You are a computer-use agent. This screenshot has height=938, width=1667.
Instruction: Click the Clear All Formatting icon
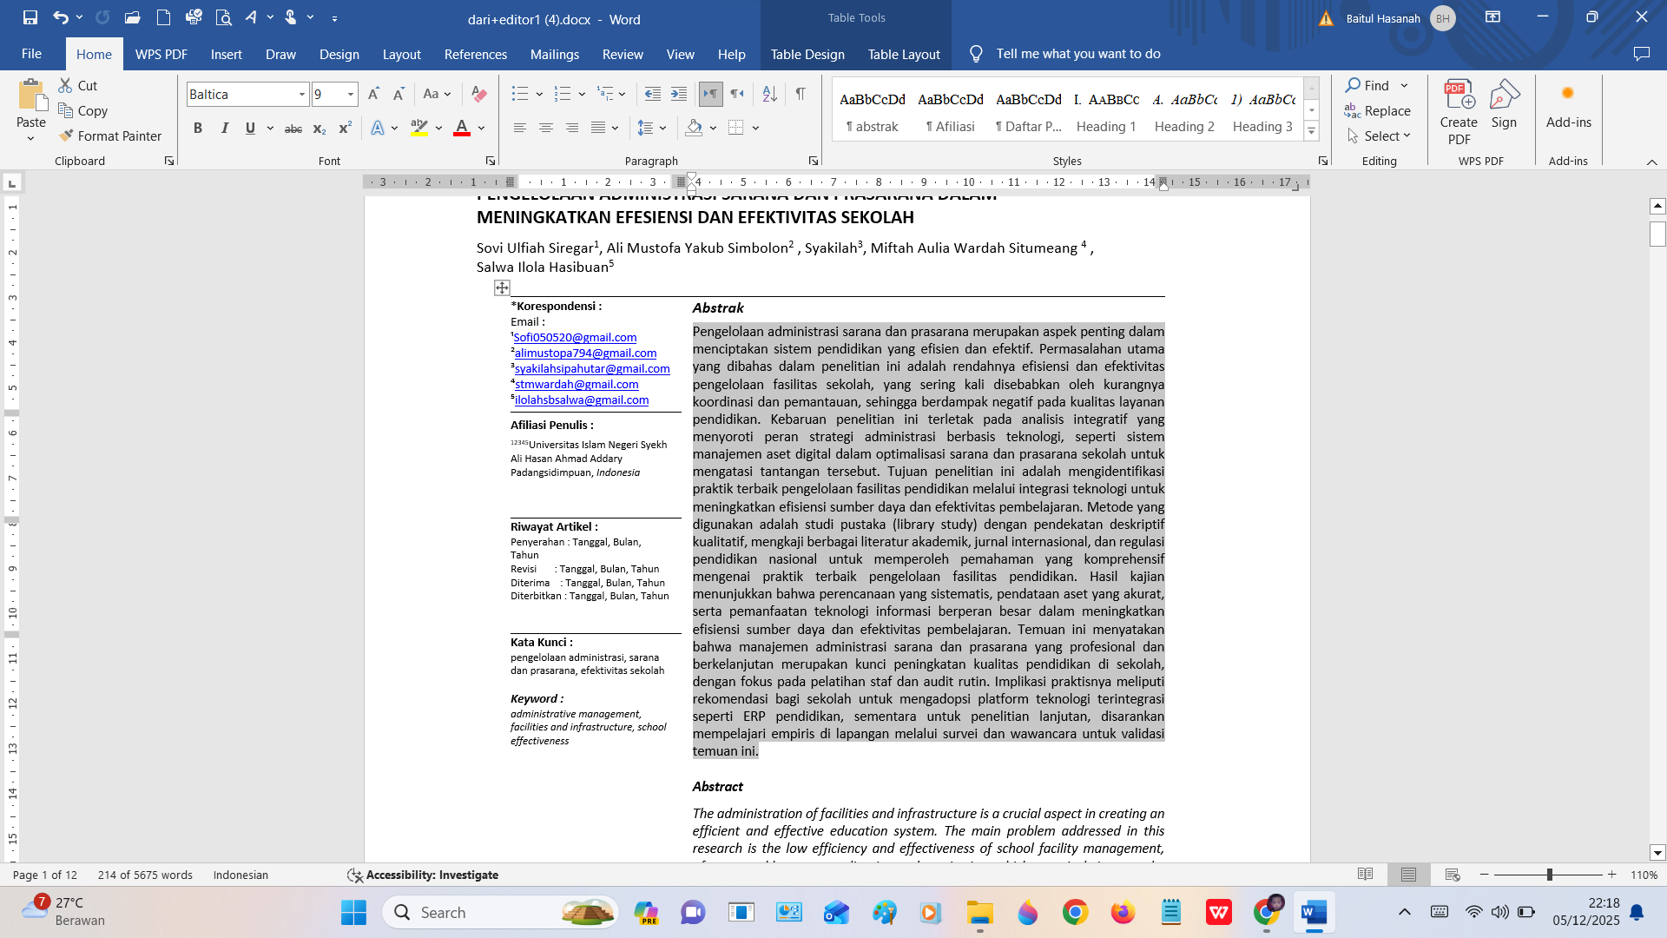pos(478,94)
